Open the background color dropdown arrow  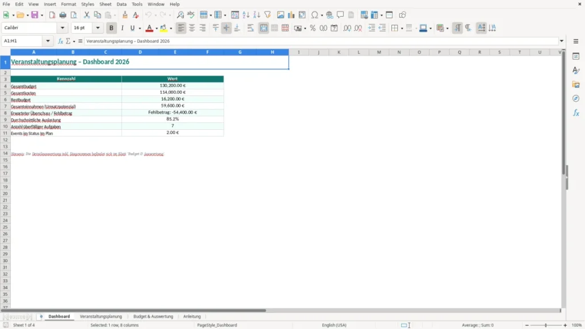pyautogui.click(x=171, y=29)
